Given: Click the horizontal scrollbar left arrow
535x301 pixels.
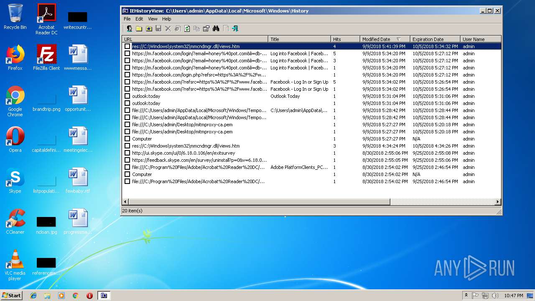Looking at the screenshot, I should pyautogui.click(x=126, y=202).
